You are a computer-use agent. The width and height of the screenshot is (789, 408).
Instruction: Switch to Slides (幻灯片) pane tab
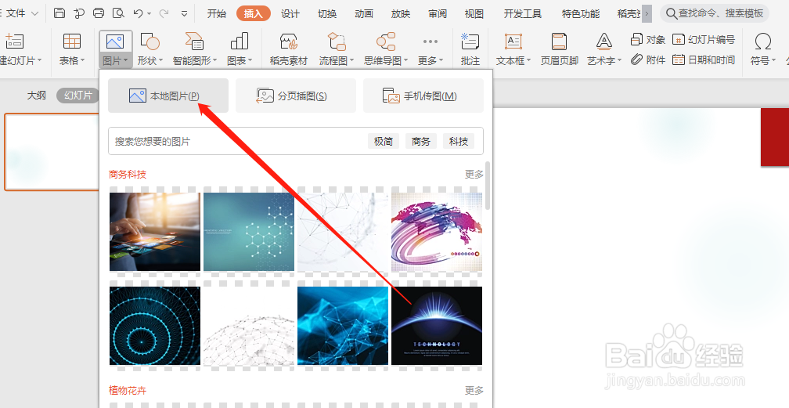(x=78, y=96)
